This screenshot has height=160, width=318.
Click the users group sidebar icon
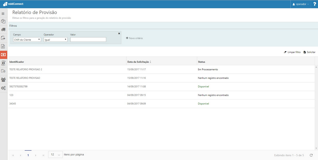3,80
